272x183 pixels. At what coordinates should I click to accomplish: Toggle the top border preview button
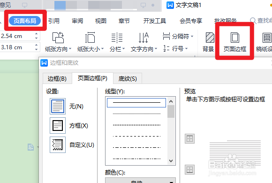[189, 138]
